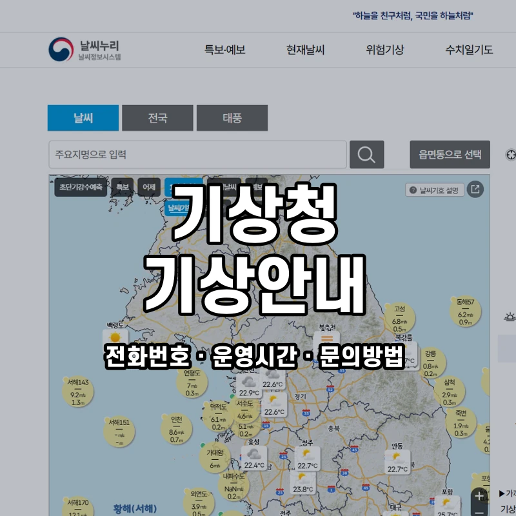Screen dimensions: 516x516
Task: Click the 23.8°C partly sunny icon
Action: coord(303,483)
